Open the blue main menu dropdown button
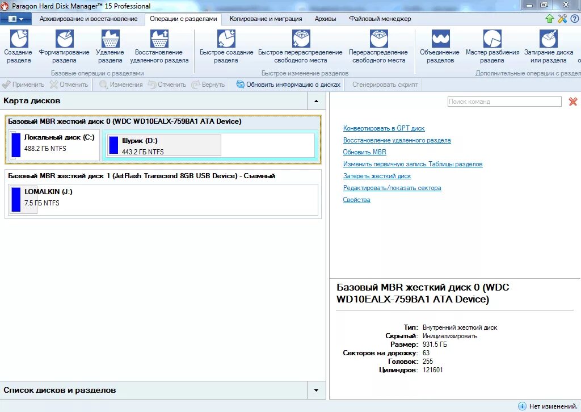 (15, 19)
